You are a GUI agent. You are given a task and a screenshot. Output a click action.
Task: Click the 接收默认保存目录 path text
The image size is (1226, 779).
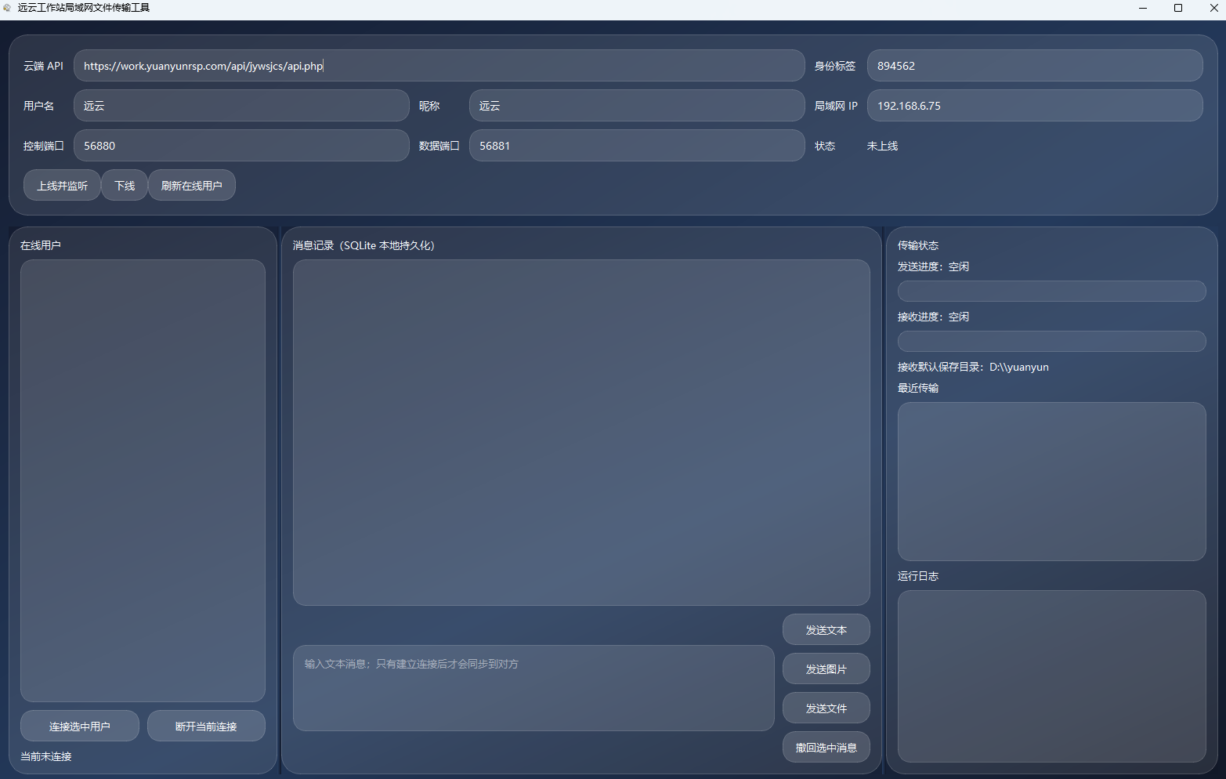point(973,367)
